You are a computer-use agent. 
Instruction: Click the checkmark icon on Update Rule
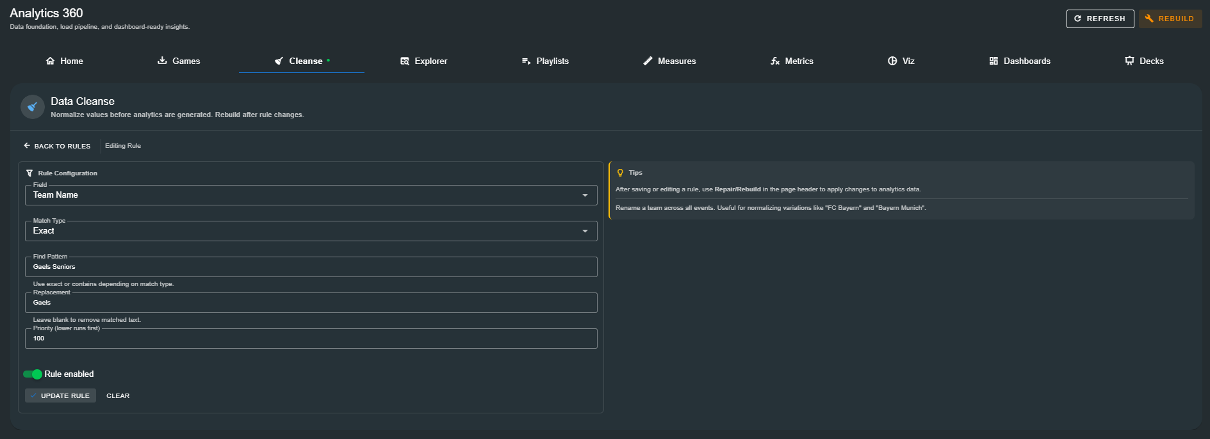(x=33, y=395)
